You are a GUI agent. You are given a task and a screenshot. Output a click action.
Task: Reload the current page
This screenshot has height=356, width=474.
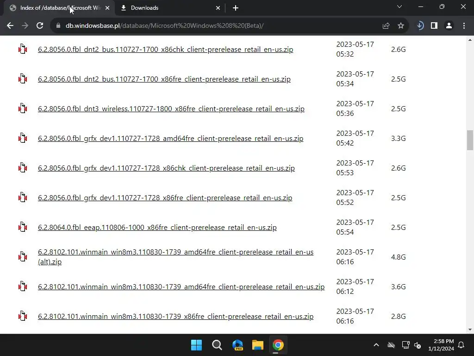40,26
